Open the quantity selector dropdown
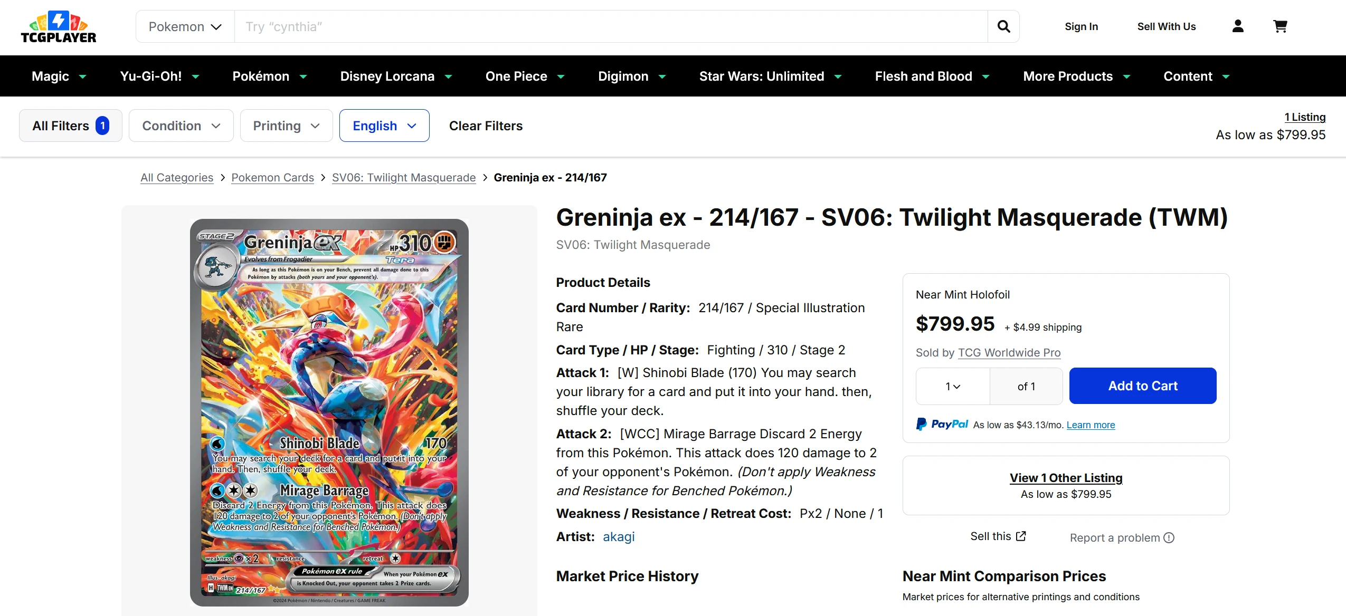The height and width of the screenshot is (616, 1346). (x=953, y=387)
